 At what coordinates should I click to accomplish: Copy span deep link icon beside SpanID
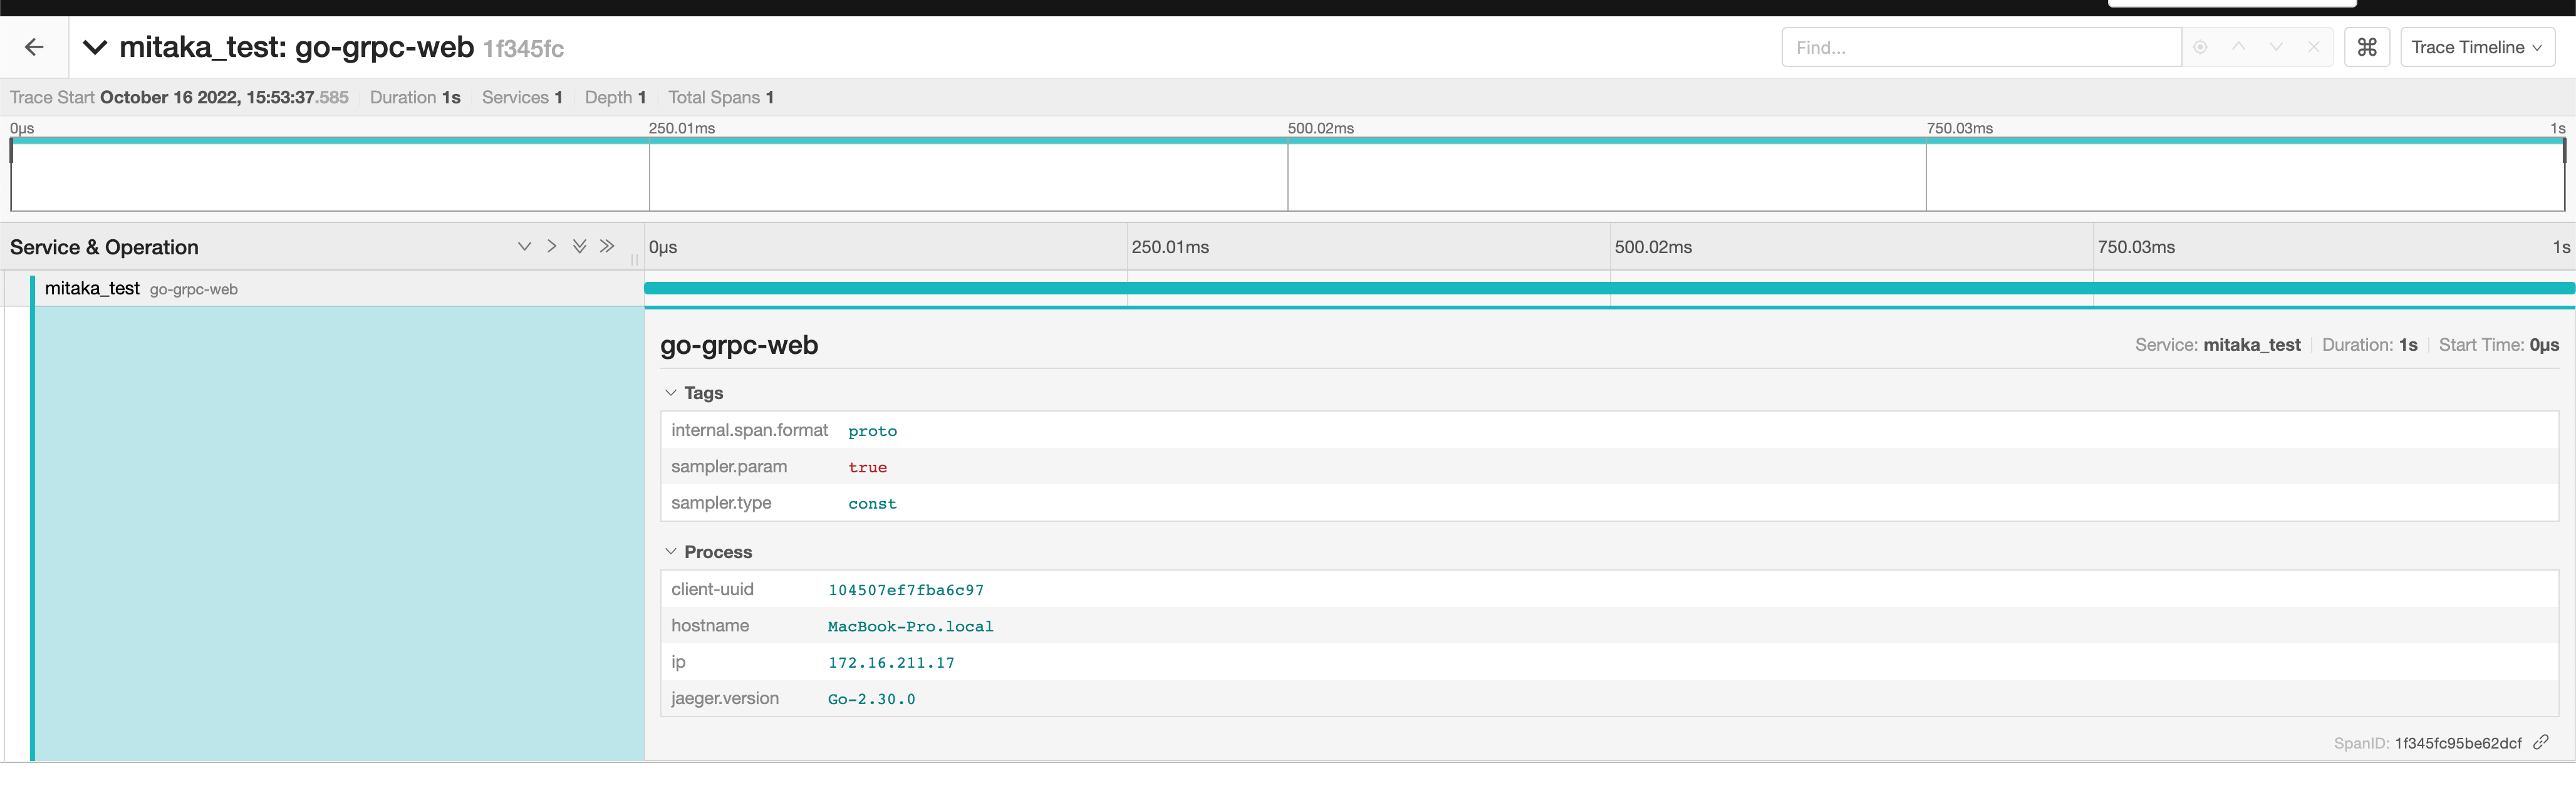click(x=2541, y=742)
